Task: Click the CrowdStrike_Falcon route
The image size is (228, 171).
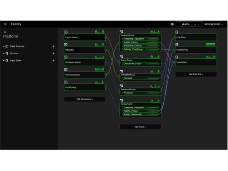Action: 140,64
